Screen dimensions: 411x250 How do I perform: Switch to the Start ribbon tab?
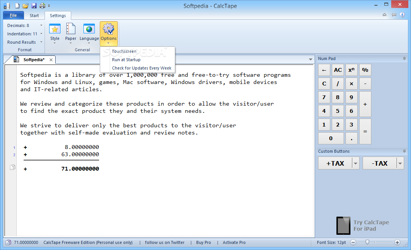point(34,16)
